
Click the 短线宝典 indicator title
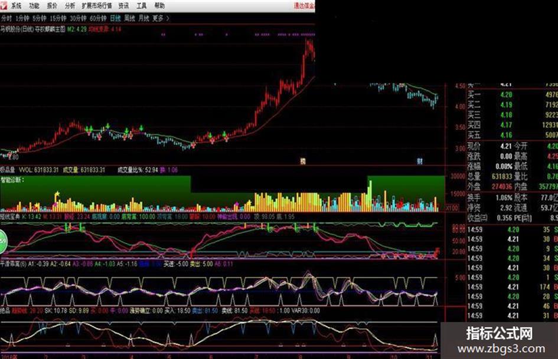click(x=10, y=216)
